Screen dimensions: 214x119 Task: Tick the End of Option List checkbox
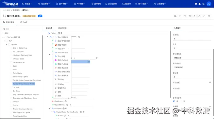tap(11, 48)
